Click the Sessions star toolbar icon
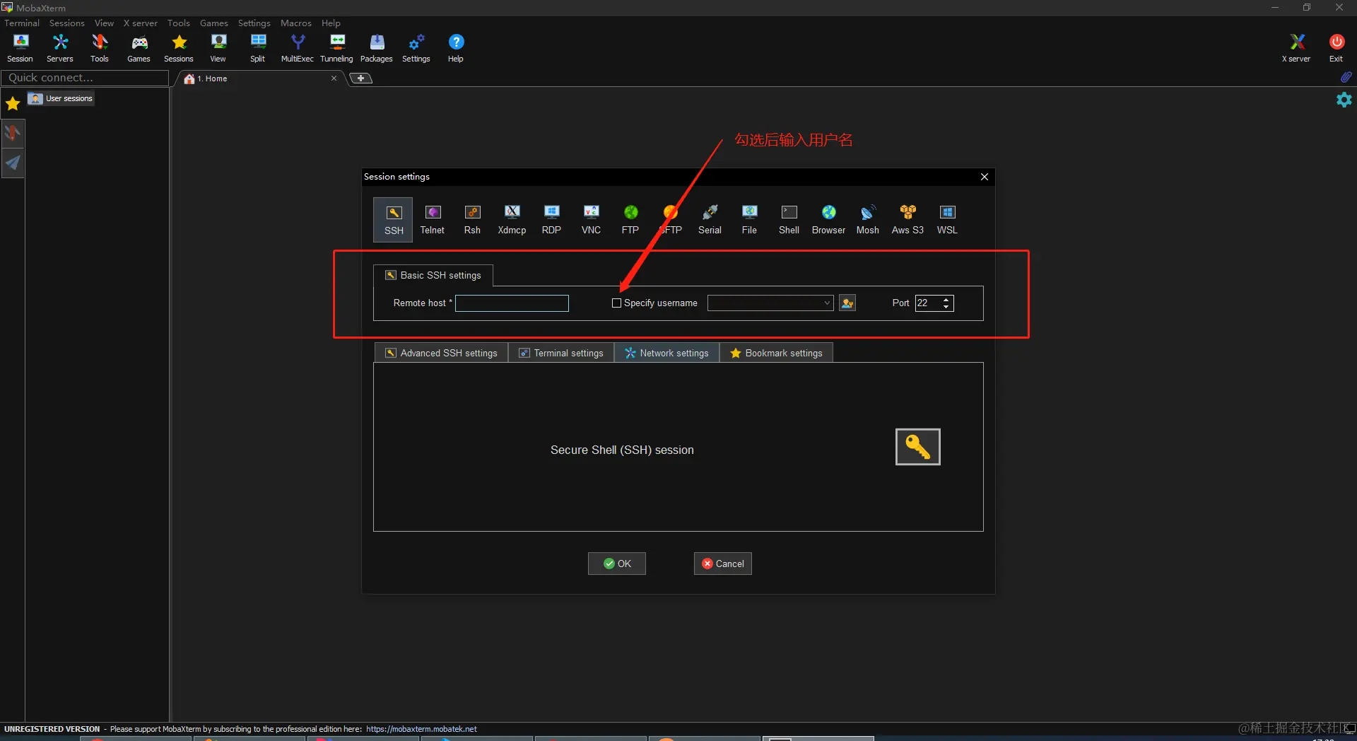The width and height of the screenshot is (1357, 741). tap(179, 48)
